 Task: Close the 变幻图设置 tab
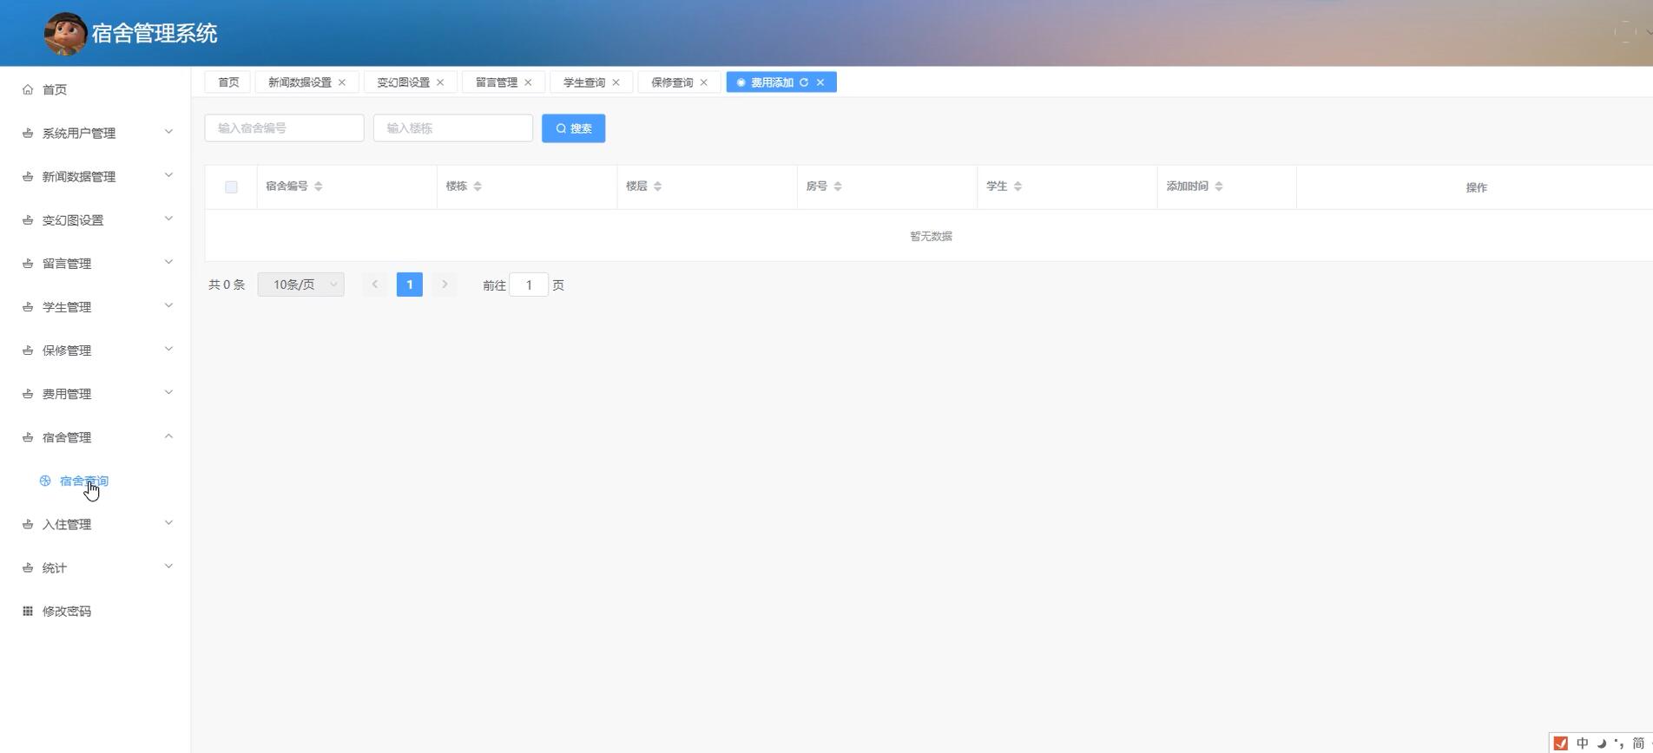click(440, 82)
